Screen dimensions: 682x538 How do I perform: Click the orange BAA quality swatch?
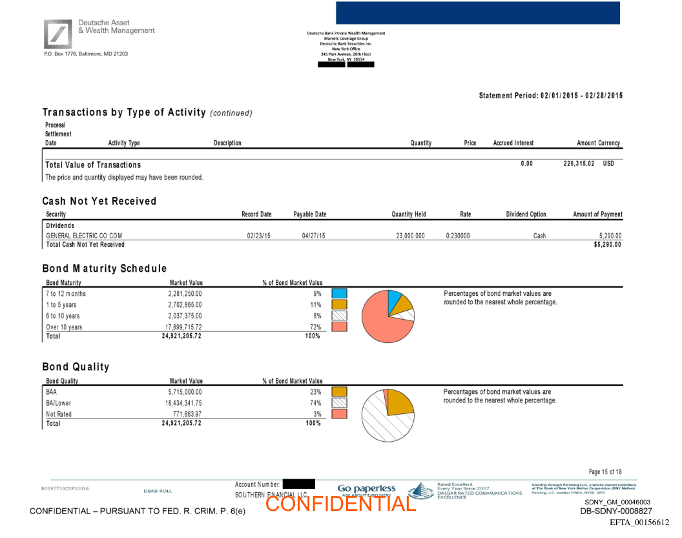click(x=339, y=391)
